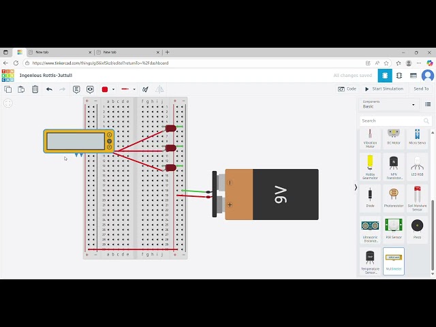Select DC Motor component
The image size is (436, 327).
pyautogui.click(x=394, y=139)
